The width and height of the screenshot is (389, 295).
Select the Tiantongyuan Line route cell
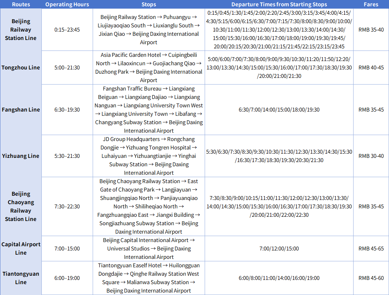pyautogui.click(x=21, y=278)
